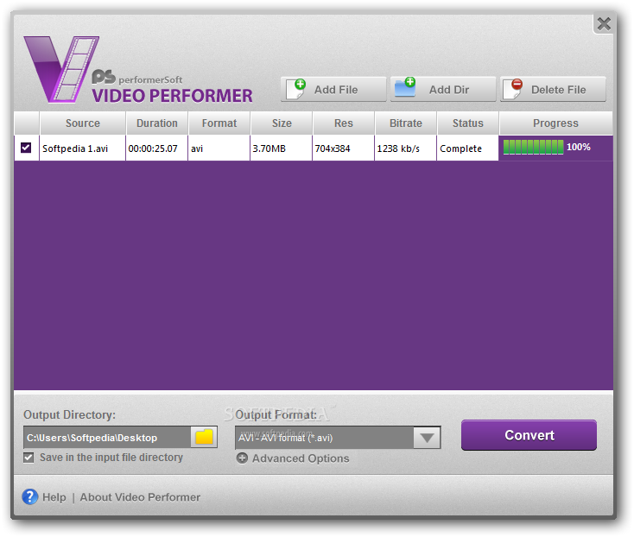Screen dimensions: 634x537
Task: Open the Help link
Action: [x=54, y=497]
